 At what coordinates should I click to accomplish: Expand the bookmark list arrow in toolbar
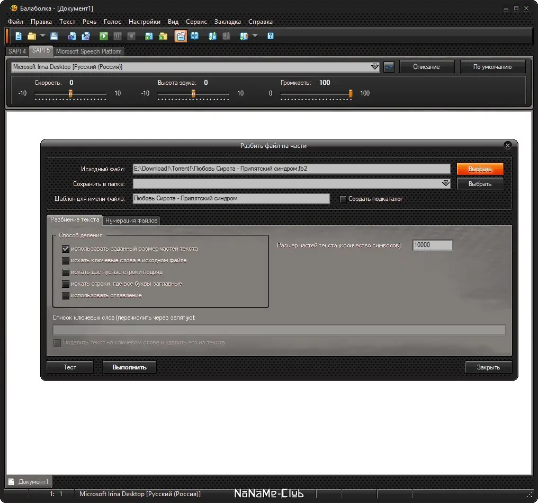[x=255, y=36]
